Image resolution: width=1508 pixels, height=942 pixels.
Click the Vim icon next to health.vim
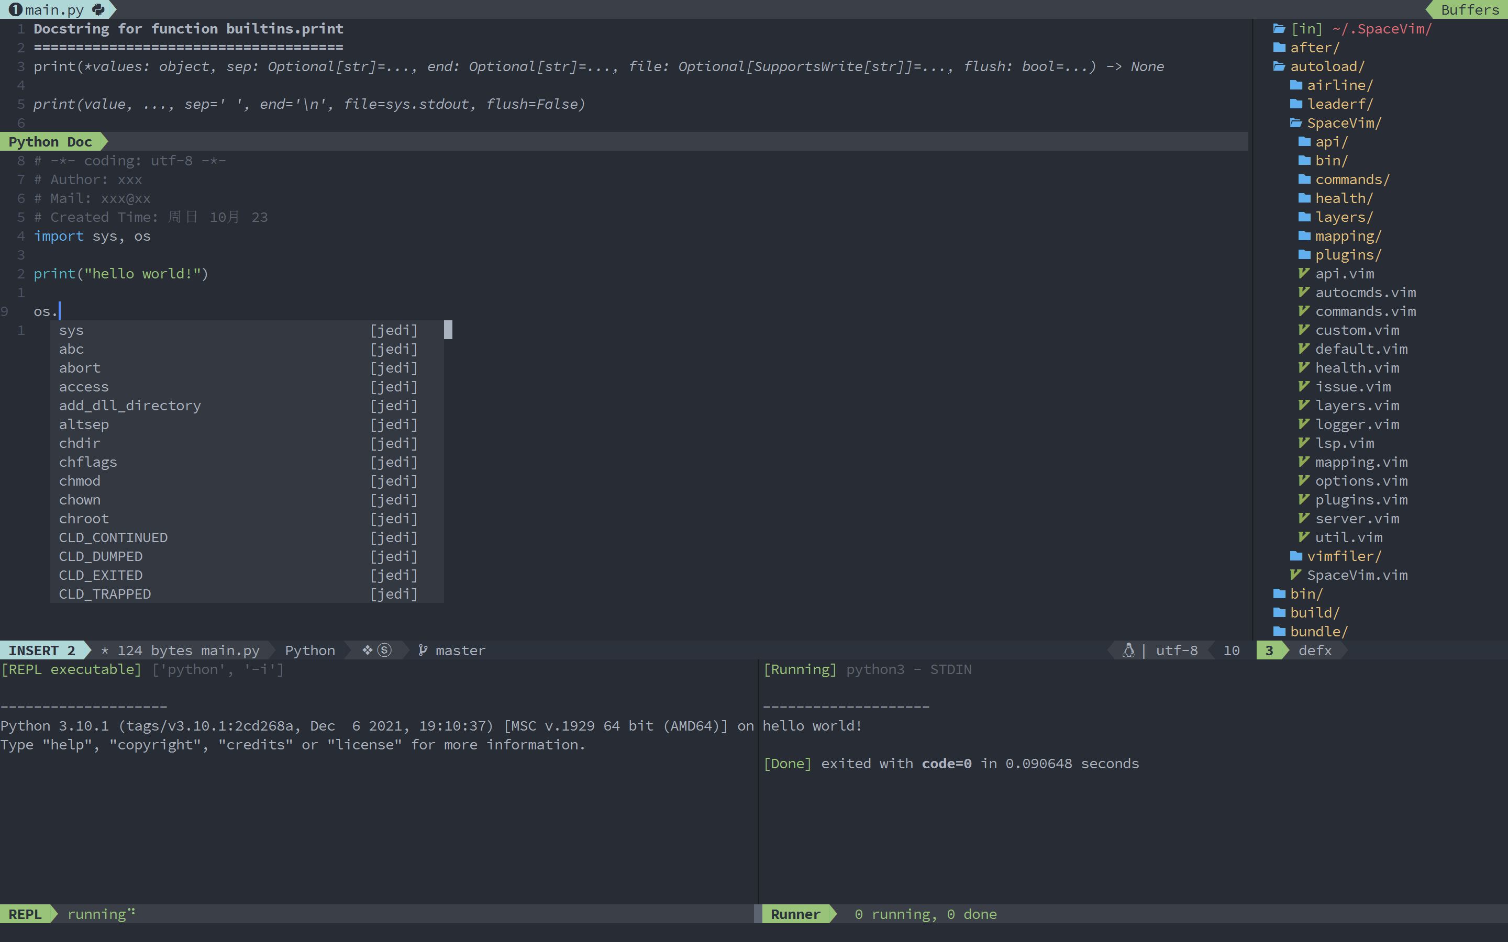(x=1304, y=367)
